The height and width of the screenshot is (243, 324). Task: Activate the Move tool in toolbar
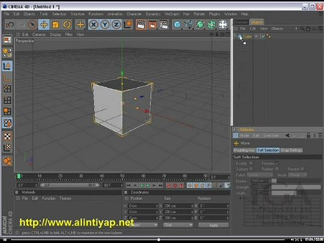(x=44, y=24)
